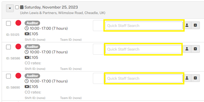204x102 pixels.
Task: Select all shifts via date header checkbox
Action: 17,7
